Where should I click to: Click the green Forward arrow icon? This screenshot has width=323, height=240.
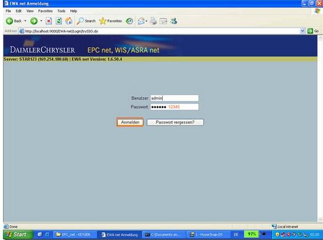34,21
